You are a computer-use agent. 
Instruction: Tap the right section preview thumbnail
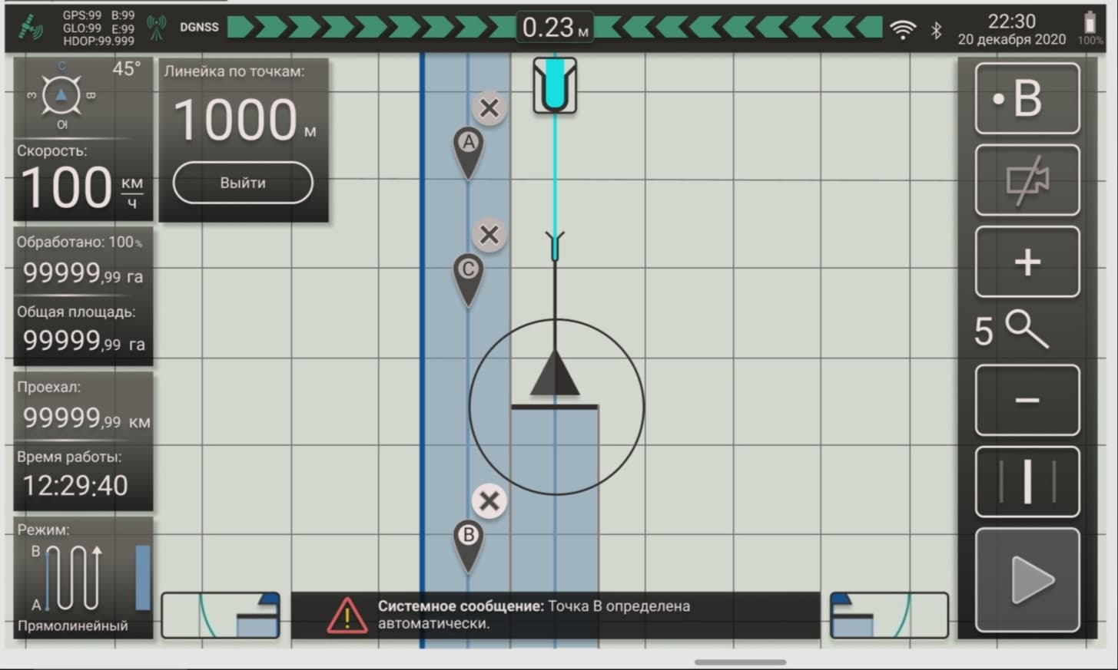tap(889, 615)
